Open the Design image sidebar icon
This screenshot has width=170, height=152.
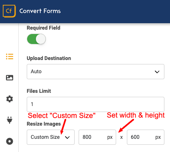(x=10, y=78)
